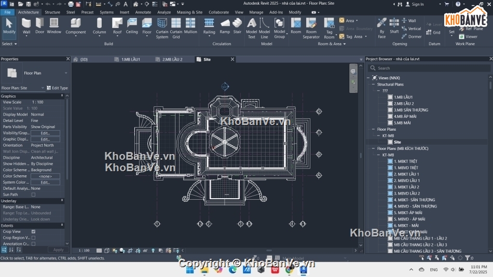This screenshot has height=277, width=493.
Task: Switch to the Massing & Site ribbon tab
Action: coord(189,12)
